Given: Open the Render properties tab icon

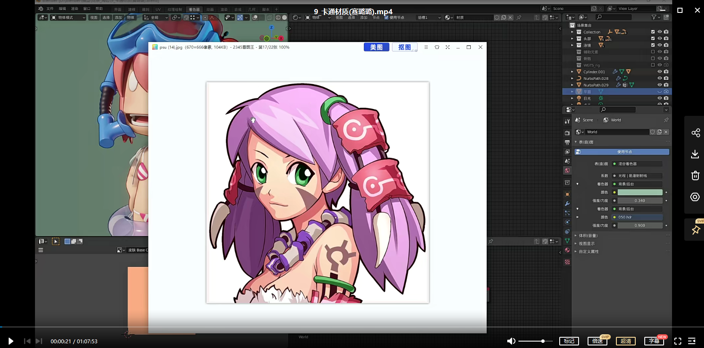Looking at the screenshot, I should 567,133.
